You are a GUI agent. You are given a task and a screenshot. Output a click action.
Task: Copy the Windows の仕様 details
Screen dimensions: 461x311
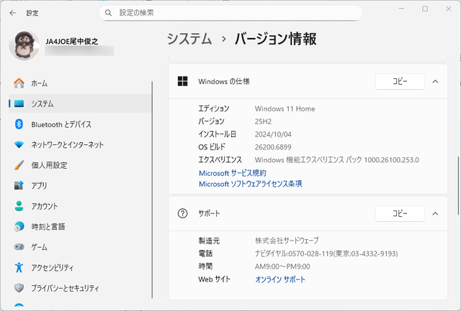pyautogui.click(x=400, y=81)
